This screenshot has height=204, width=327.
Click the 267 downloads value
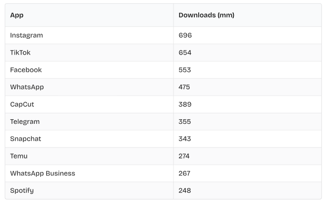(x=185, y=173)
